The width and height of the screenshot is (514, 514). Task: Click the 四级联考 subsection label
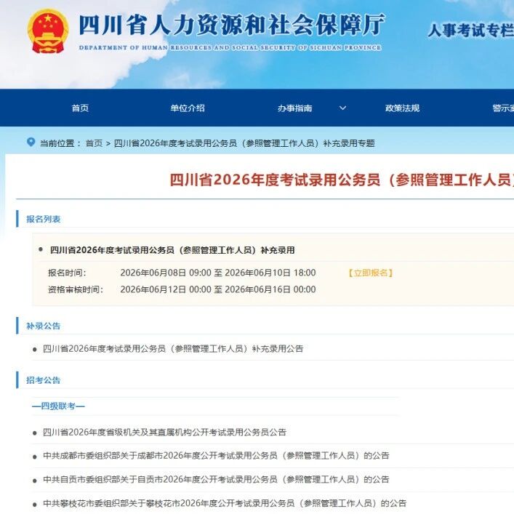[58, 406]
